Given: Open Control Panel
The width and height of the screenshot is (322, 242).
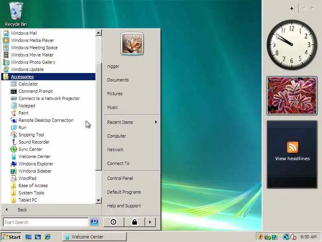Looking at the screenshot, I should pyautogui.click(x=132, y=178).
